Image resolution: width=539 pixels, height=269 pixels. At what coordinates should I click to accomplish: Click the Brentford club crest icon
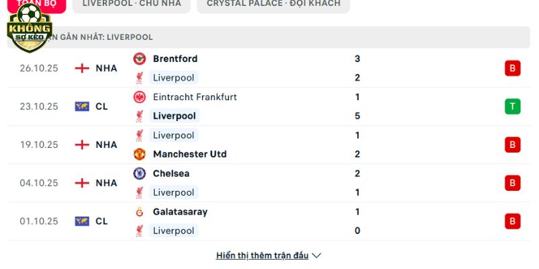pyautogui.click(x=139, y=59)
